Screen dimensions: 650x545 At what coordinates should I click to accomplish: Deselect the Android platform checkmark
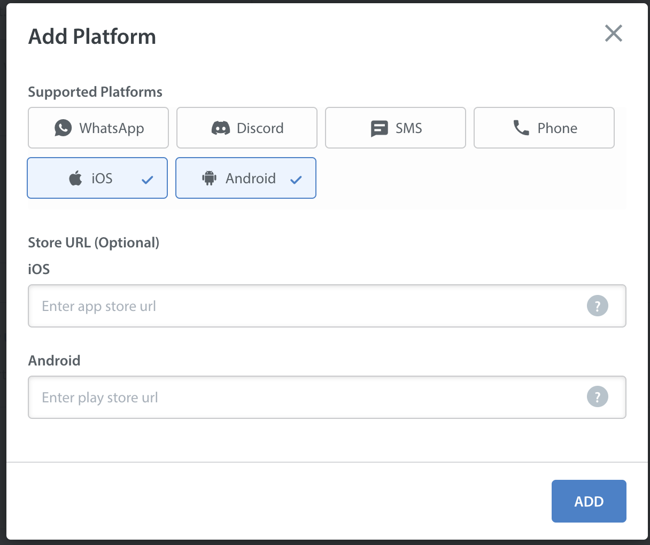tap(296, 180)
